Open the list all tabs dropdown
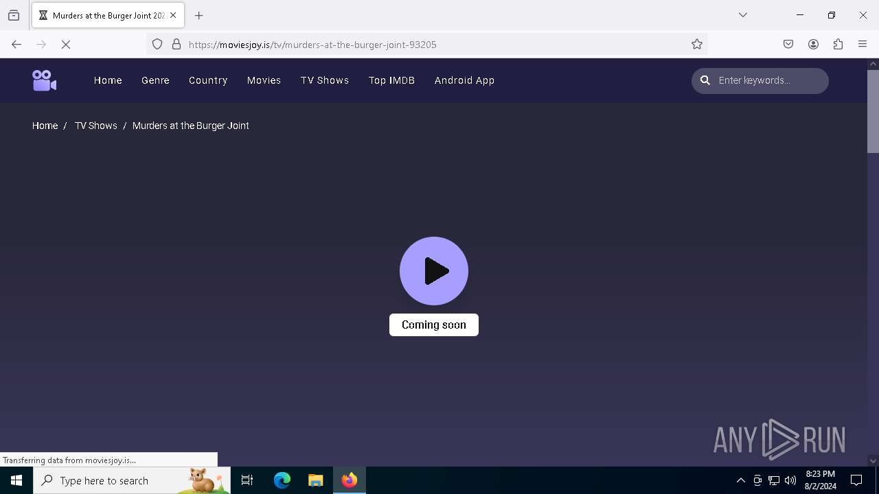The image size is (879, 494). (x=743, y=15)
